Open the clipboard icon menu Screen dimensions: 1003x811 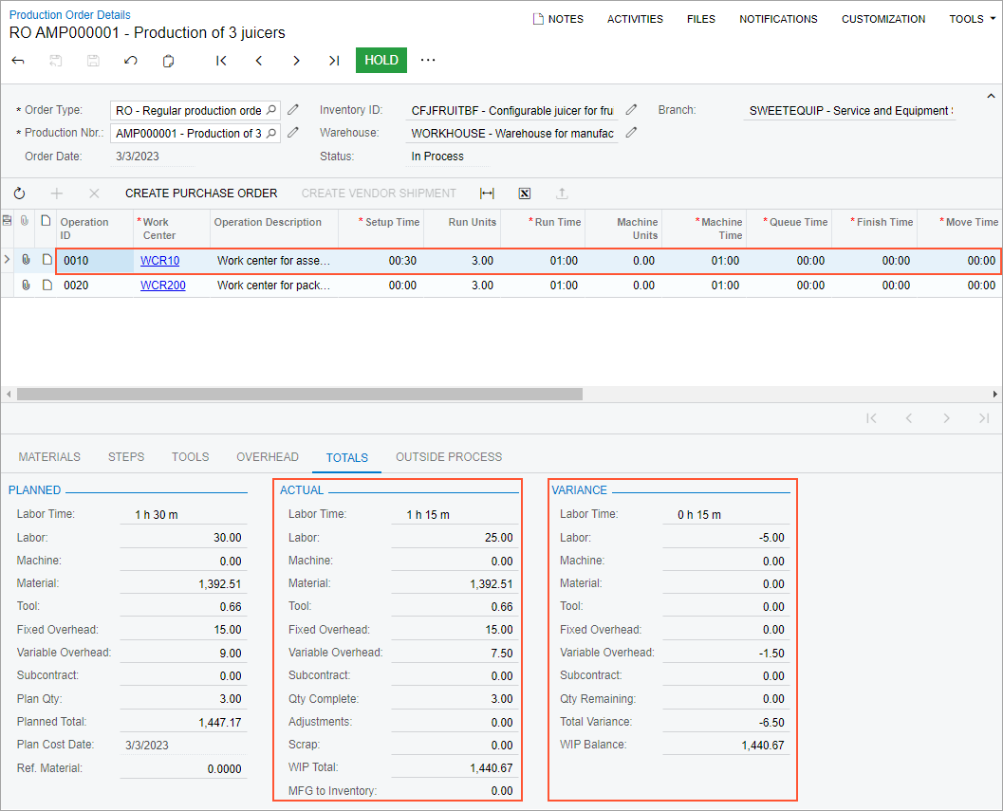168,61
